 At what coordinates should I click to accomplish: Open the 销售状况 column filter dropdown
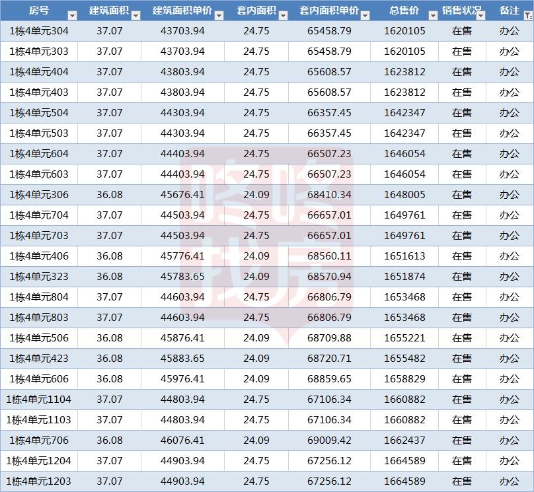pyautogui.click(x=479, y=15)
